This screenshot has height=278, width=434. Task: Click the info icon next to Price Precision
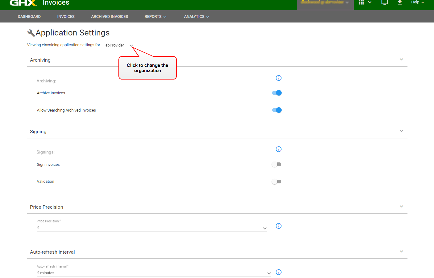pyautogui.click(x=279, y=226)
